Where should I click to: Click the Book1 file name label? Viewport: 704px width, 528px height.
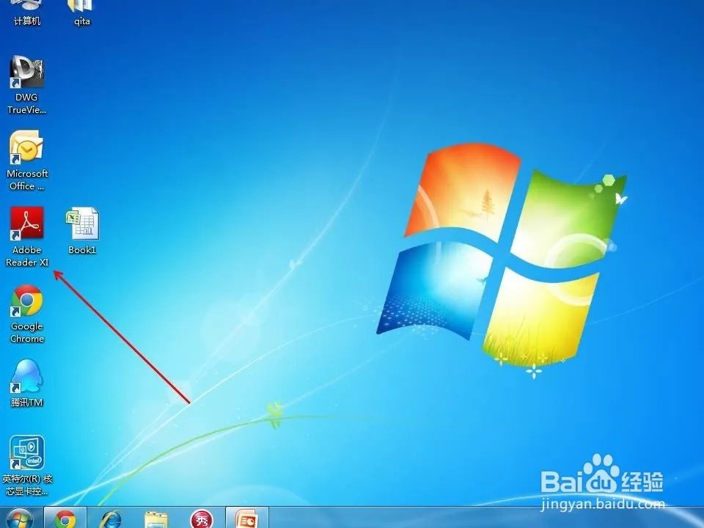(82, 250)
